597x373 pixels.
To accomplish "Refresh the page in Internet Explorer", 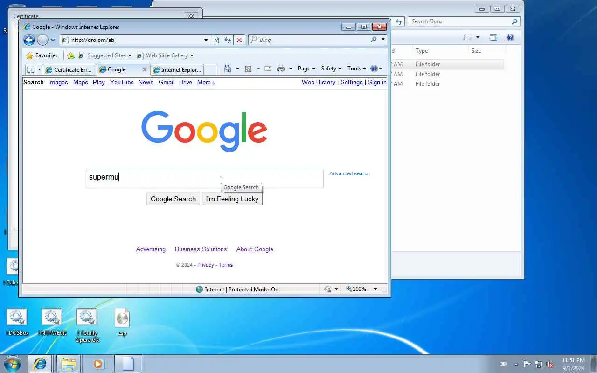I will [228, 40].
